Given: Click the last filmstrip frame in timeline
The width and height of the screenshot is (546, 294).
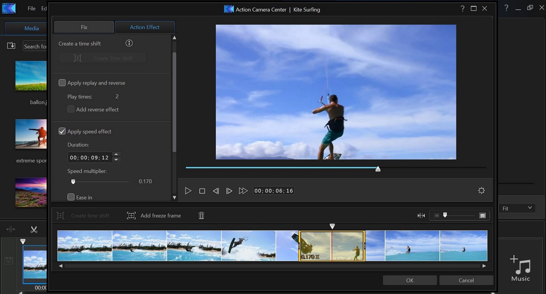Looking at the screenshot, I should [463, 246].
